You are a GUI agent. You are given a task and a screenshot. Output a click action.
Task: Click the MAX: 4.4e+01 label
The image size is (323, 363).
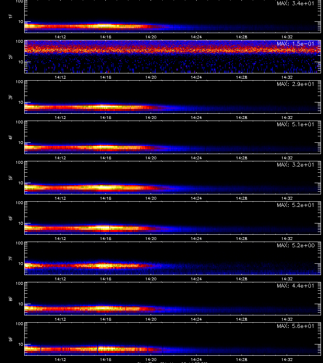[x=296, y=286]
